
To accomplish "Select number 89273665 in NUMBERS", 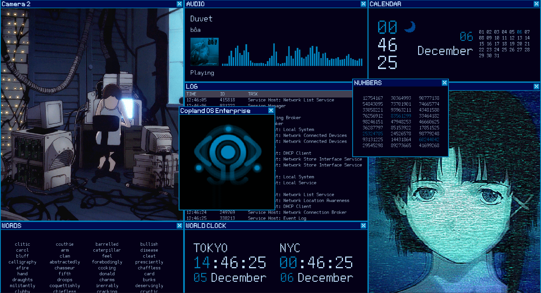I will coord(401,145).
